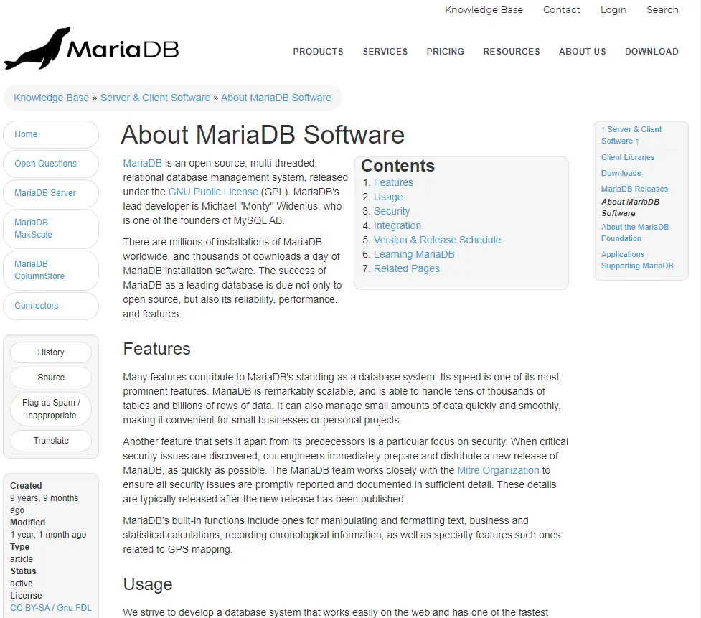
Task: Open the Open Questions sidebar item
Action: click(x=51, y=164)
